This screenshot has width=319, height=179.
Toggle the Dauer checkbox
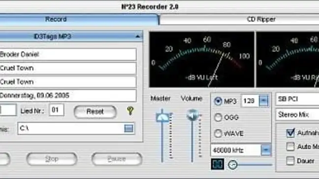click(x=290, y=161)
